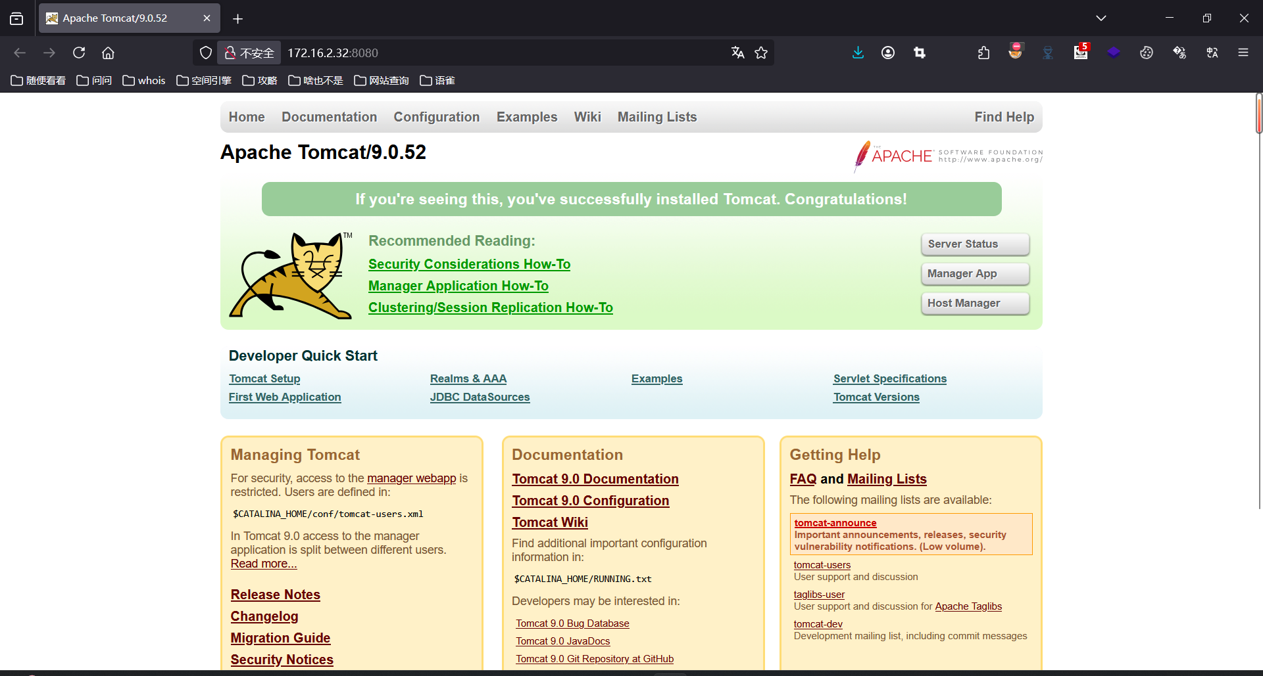Open Tomcat Versions link
Screen dimensions: 1263x676
(x=876, y=397)
